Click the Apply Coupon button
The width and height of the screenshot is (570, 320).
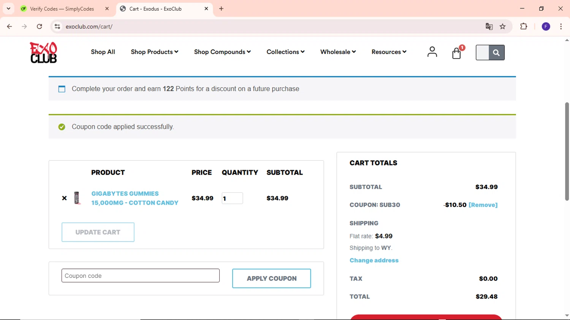click(x=272, y=279)
